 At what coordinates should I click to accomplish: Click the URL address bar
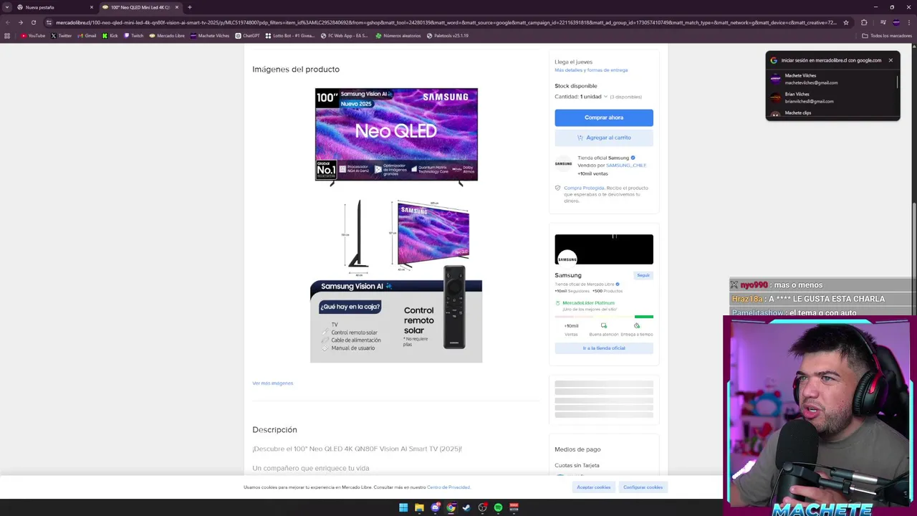[444, 22]
